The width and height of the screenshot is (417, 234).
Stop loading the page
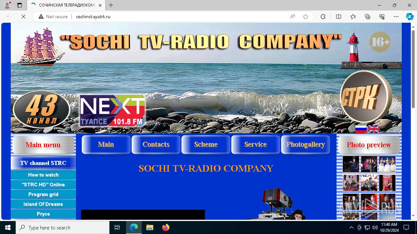[x=23, y=17]
